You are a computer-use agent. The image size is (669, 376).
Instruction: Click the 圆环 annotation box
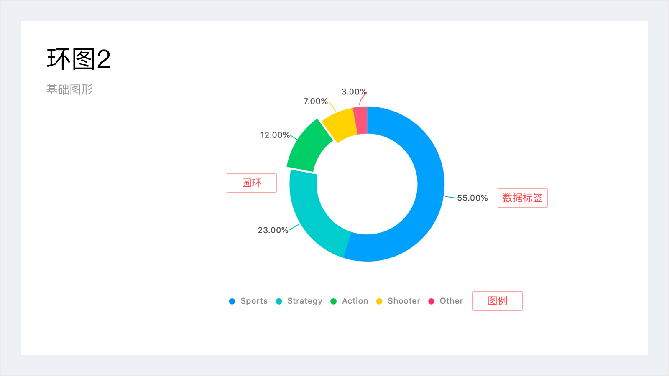(252, 183)
